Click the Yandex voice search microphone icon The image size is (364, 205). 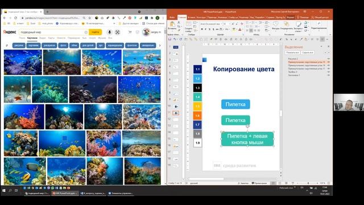(110, 32)
